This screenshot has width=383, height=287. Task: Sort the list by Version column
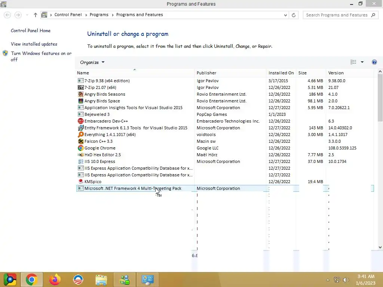click(x=350, y=73)
